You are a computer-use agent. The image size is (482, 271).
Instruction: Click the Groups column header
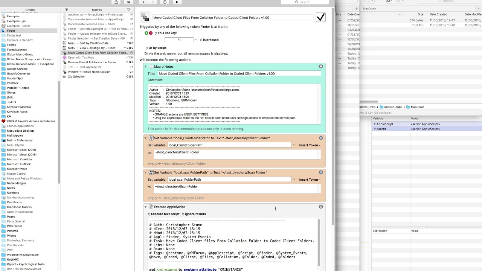(x=30, y=10)
